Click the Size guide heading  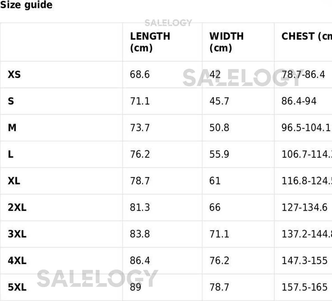pos(26,5)
